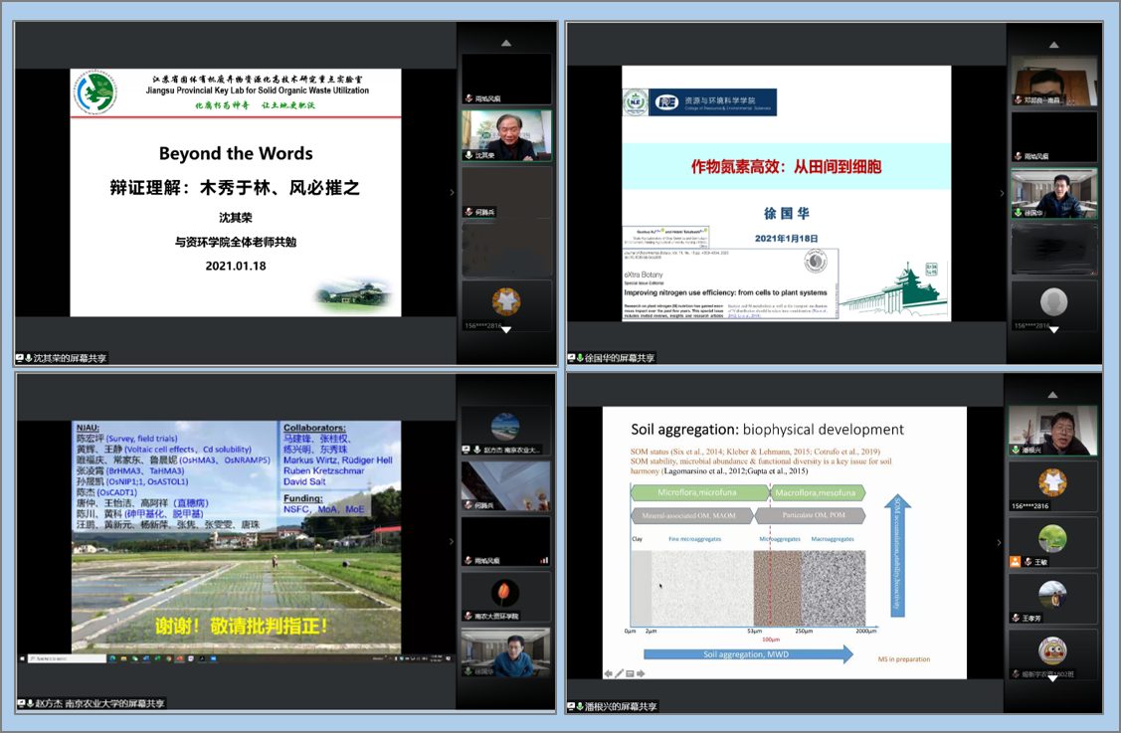Select 王孝芳 participant tile
Viewport: 1121px width, 733px height.
click(x=1053, y=600)
